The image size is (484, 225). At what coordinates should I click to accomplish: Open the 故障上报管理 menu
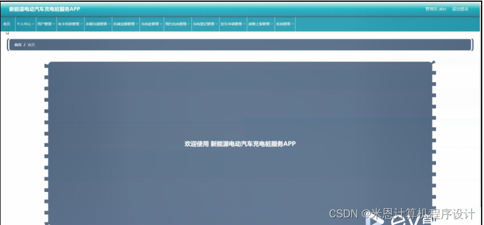261,24
